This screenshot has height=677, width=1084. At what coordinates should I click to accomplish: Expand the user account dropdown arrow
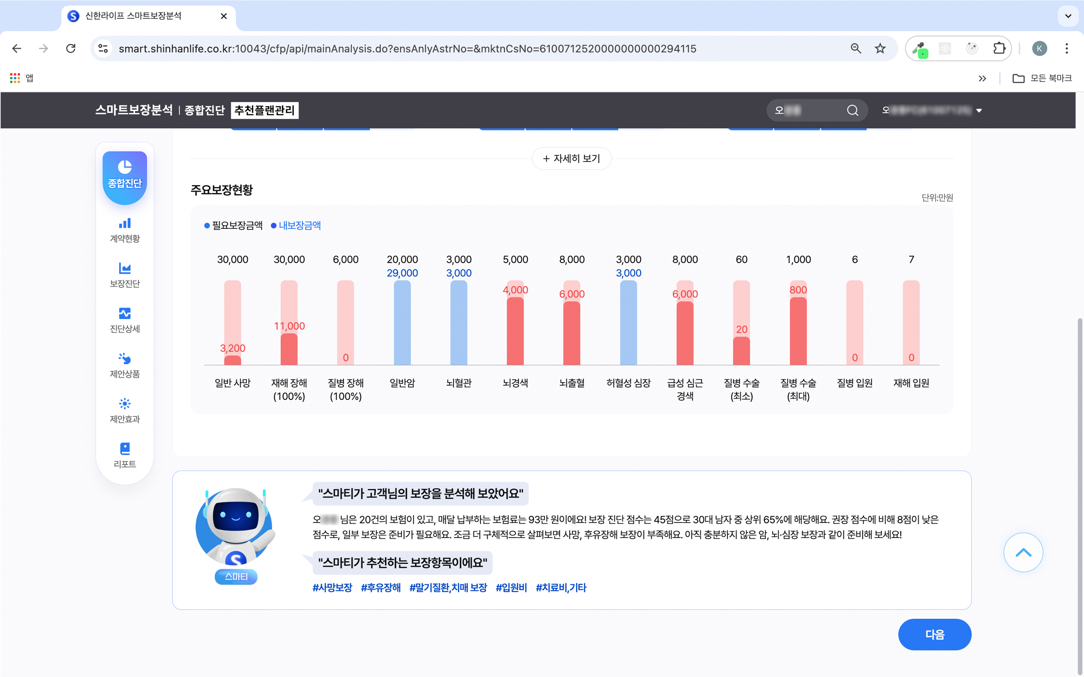979,111
